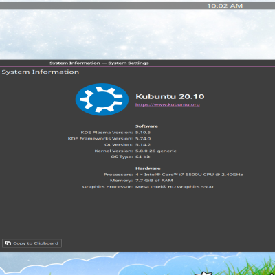The width and height of the screenshot is (275, 275).
Task: Click the 'Kernel Version:' label
Action: click(113, 151)
